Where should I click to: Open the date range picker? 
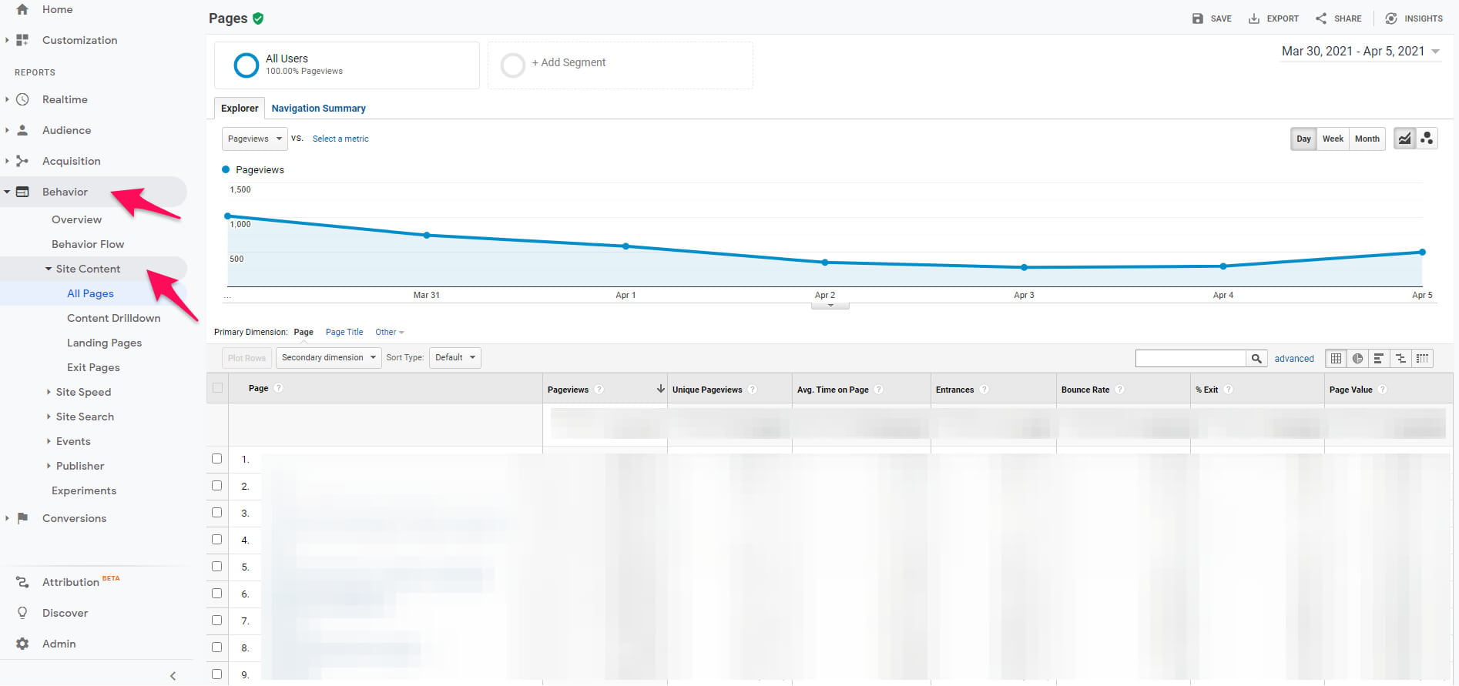pos(1360,52)
